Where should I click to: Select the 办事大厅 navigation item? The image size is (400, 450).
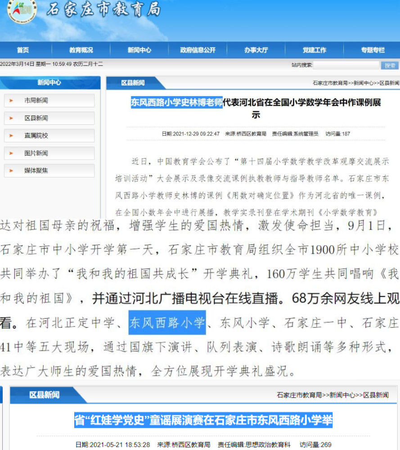(256, 50)
